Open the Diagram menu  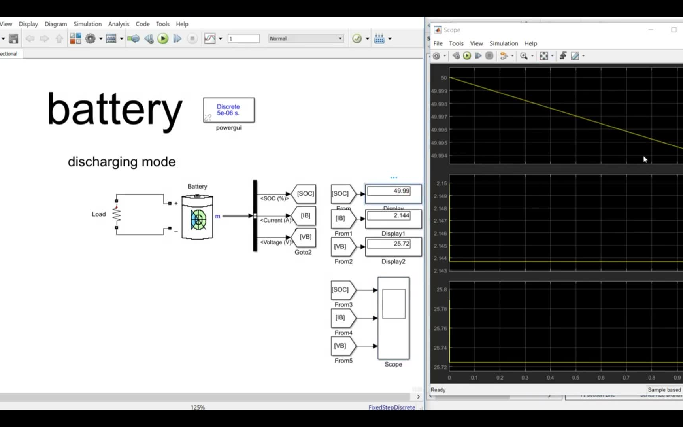55,24
